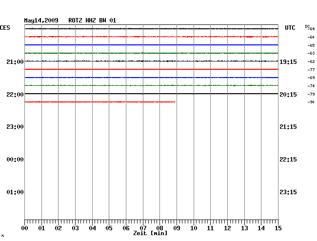Viewport: 317px width, 241px height.
Task: Click the DC offset value -74
Action: [311, 86]
